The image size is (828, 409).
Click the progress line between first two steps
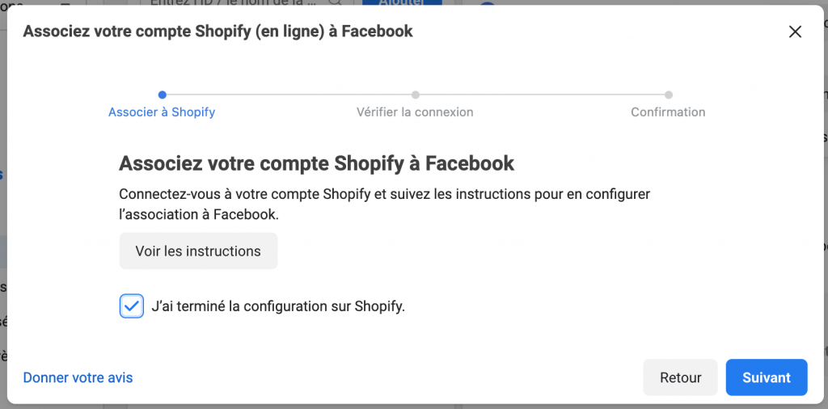pyautogui.click(x=289, y=95)
